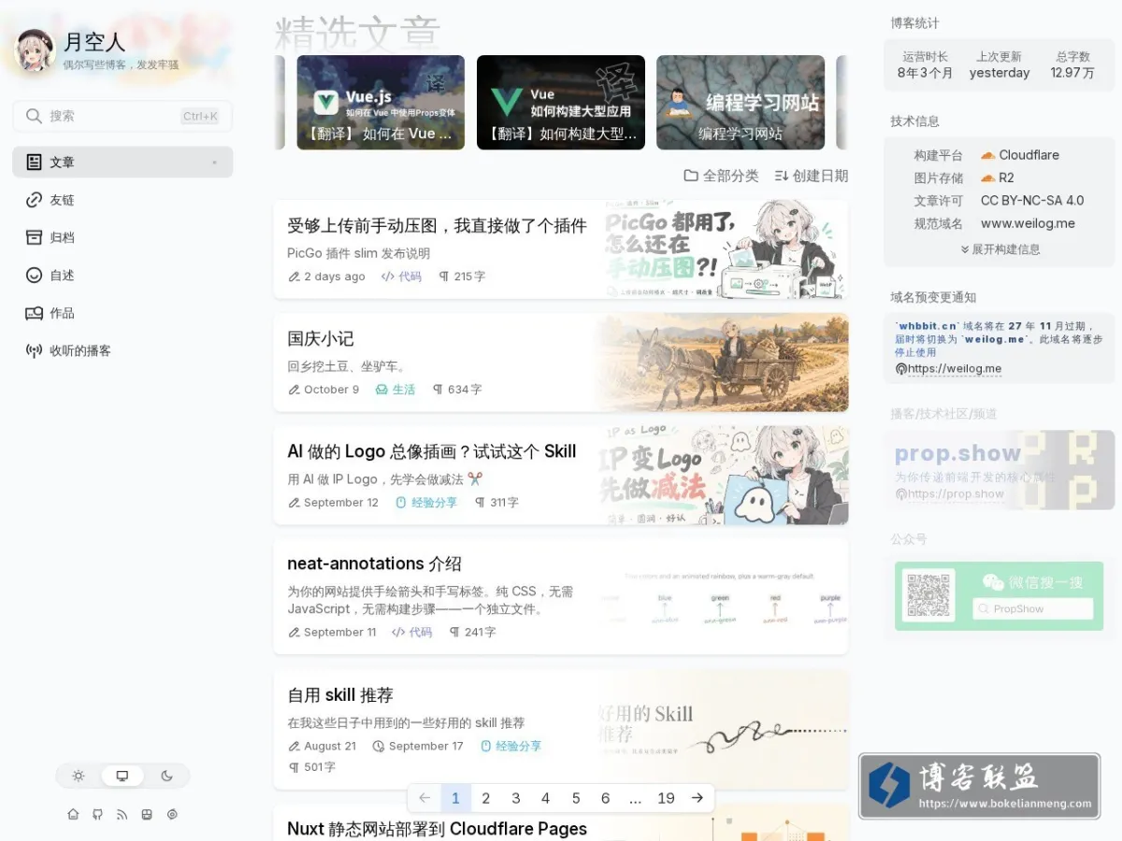Screen dimensions: 1122x841
Task: Click the 月空人 avatar image
Action: [36, 50]
